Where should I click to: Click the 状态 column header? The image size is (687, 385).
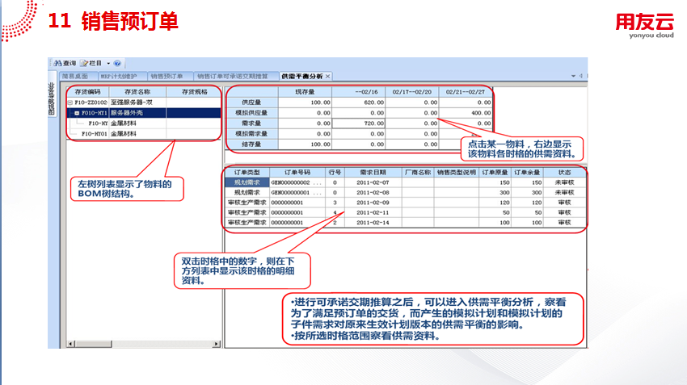565,173
